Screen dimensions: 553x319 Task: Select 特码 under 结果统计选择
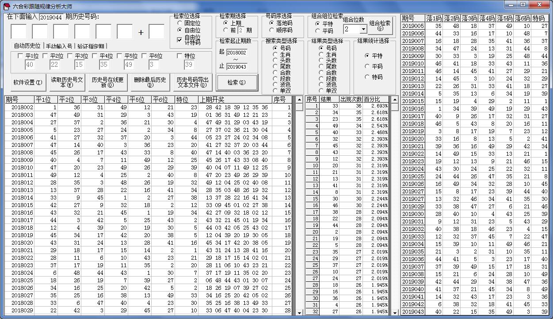(367, 77)
